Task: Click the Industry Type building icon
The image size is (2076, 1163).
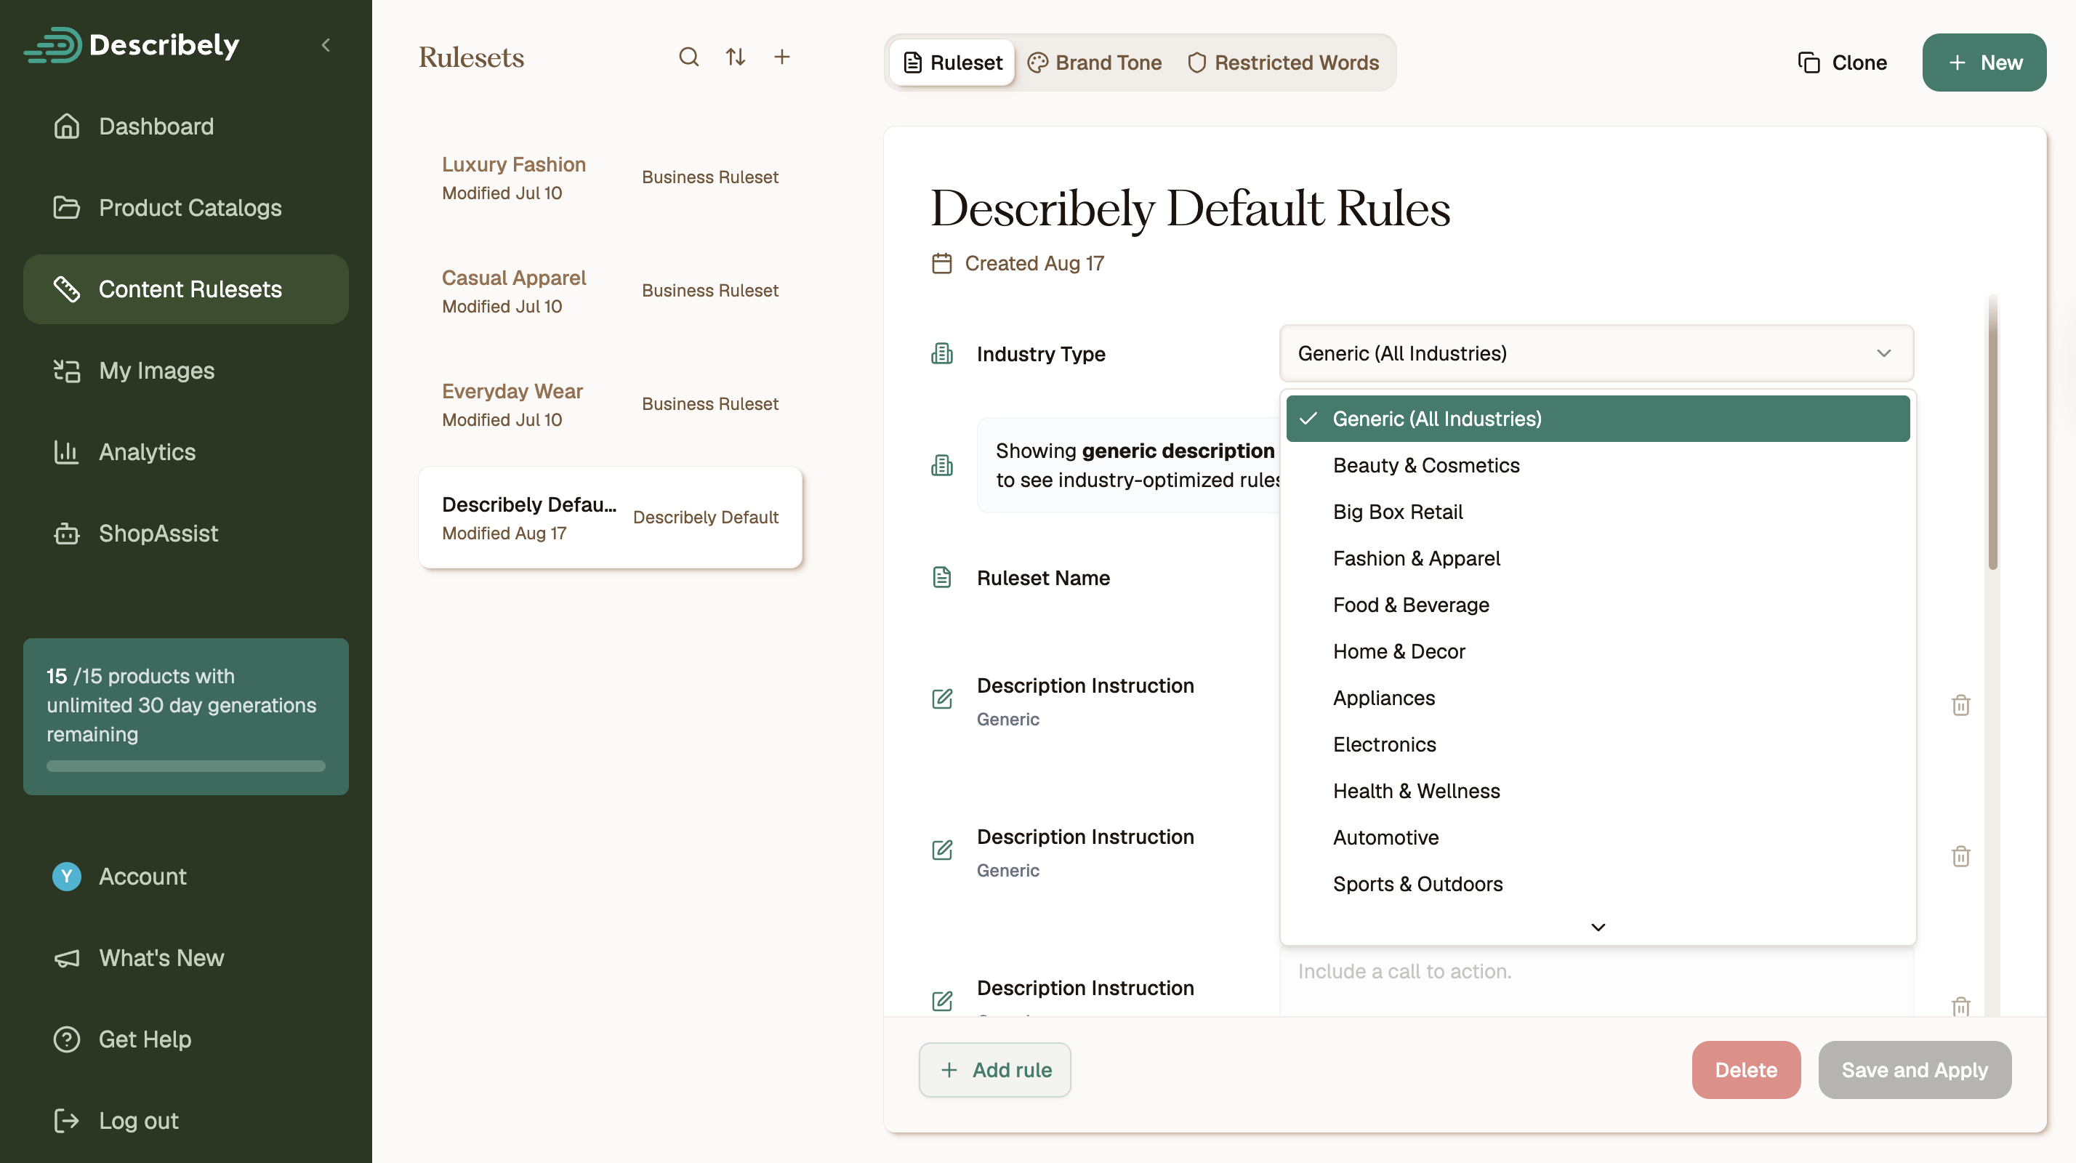Action: click(x=942, y=354)
